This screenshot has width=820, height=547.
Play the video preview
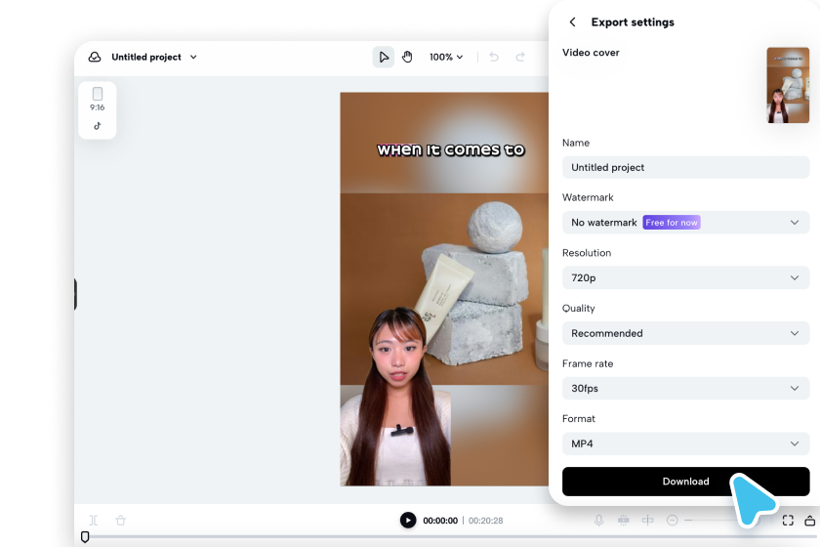coord(408,521)
